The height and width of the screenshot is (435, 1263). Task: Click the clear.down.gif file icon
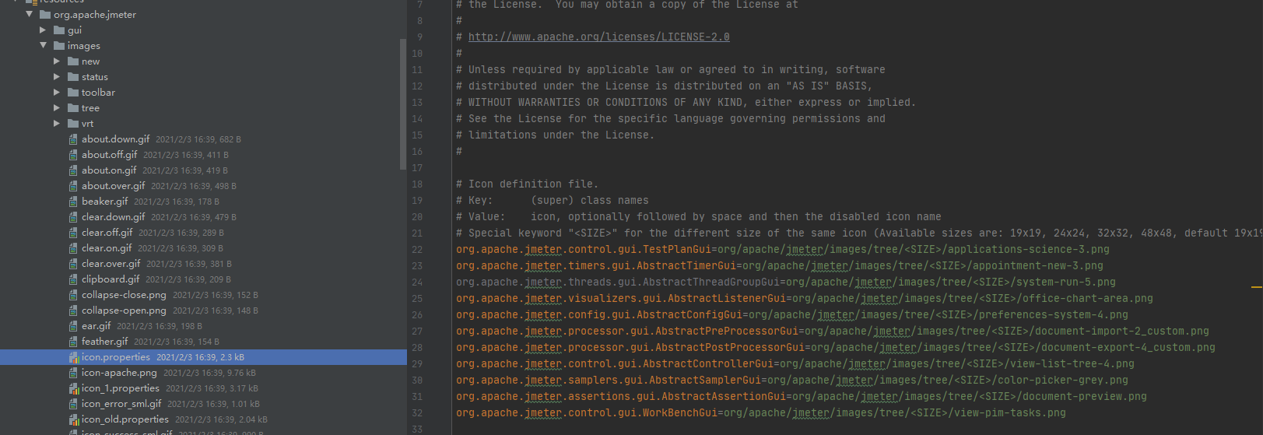[x=73, y=217]
